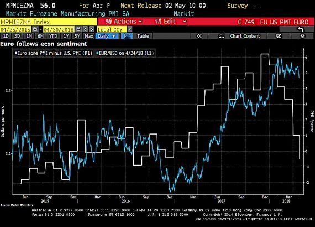
Task: Shift date range backward with left arrow
Action: click(x=85, y=29)
